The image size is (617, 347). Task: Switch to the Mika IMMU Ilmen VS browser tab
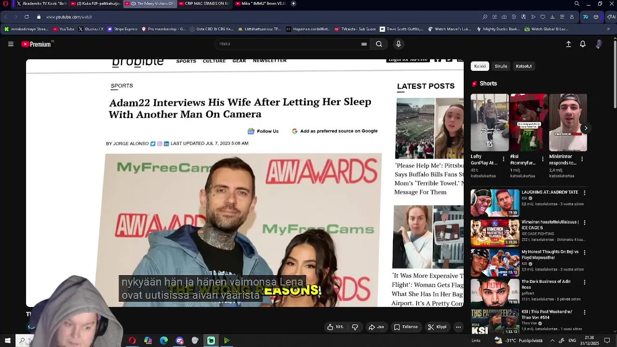[260, 3]
